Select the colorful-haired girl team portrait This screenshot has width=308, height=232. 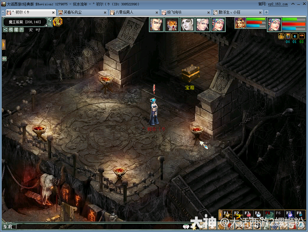pos(218,25)
